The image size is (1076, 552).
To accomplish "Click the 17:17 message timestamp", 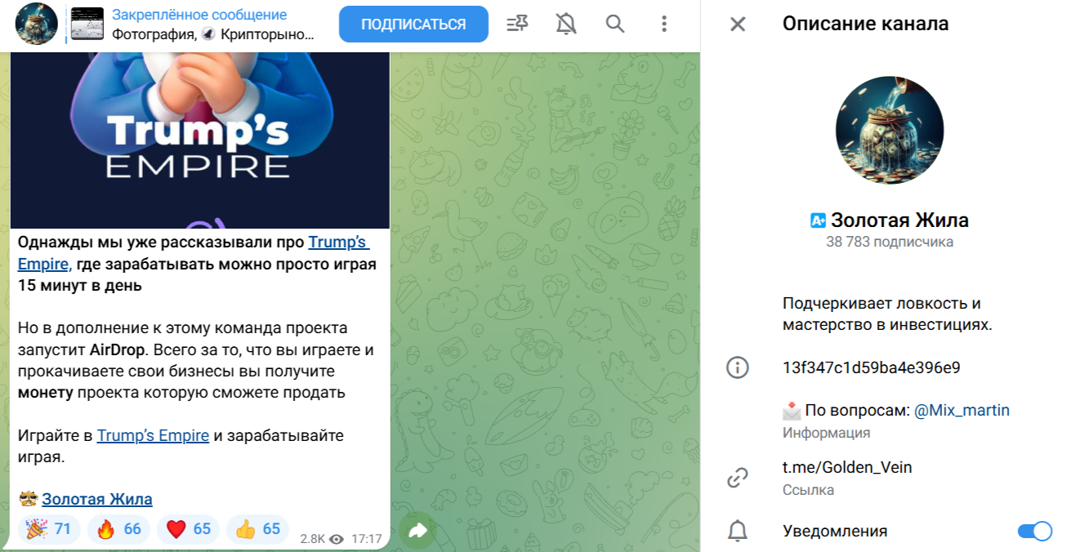I will [367, 540].
